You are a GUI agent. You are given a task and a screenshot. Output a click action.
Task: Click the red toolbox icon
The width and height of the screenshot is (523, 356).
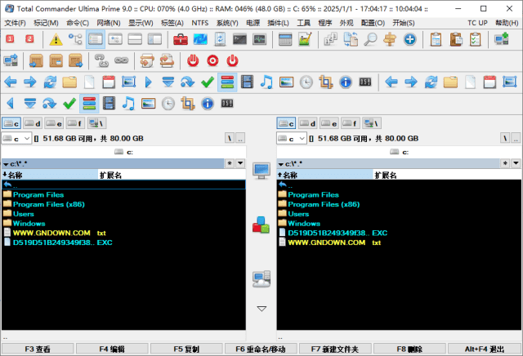181,39
